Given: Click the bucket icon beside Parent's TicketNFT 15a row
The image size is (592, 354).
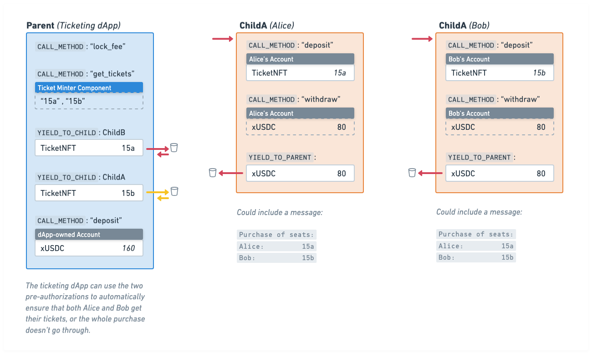Looking at the screenshot, I should 174,148.
